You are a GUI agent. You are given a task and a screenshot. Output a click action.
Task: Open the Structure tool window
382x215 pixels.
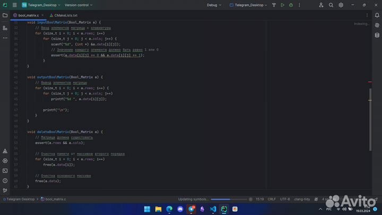pos(5,28)
